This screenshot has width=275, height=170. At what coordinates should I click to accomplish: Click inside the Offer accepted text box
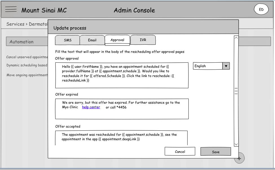(x=121, y=138)
